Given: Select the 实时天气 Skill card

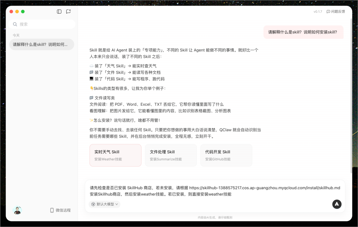Looking at the screenshot, I should click(x=116, y=155).
